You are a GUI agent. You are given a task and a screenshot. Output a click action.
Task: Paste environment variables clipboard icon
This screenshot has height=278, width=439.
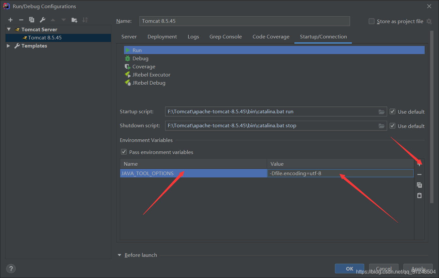pos(419,195)
